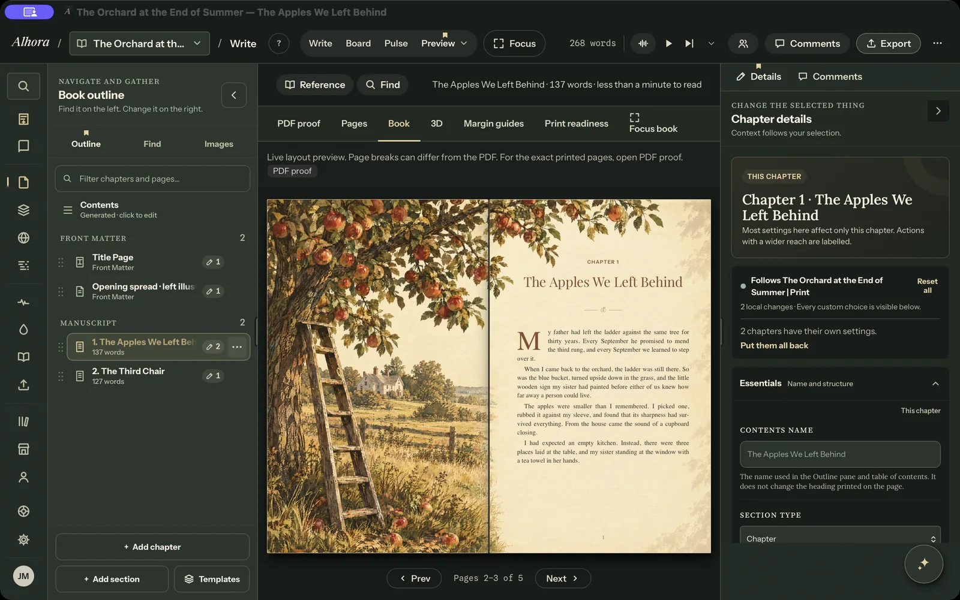This screenshot has width=960, height=600.
Task: Open the help question mark button
Action: pyautogui.click(x=279, y=44)
